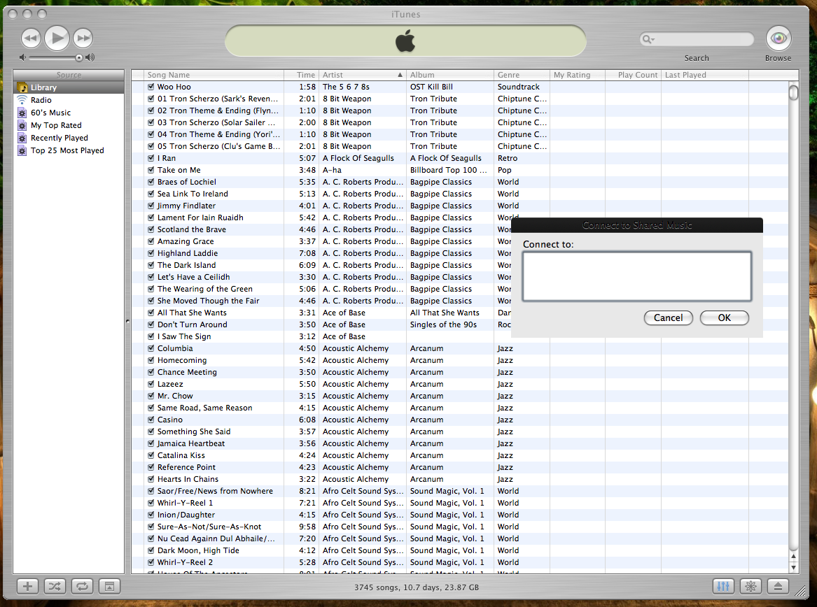Toggle the Columbia song checkbox
The height and width of the screenshot is (607, 817).
click(x=151, y=348)
